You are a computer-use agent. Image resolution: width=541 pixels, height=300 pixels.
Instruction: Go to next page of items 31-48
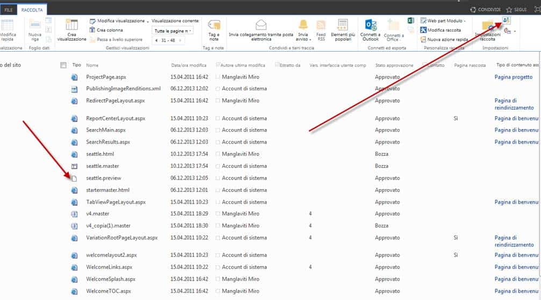[x=180, y=40]
